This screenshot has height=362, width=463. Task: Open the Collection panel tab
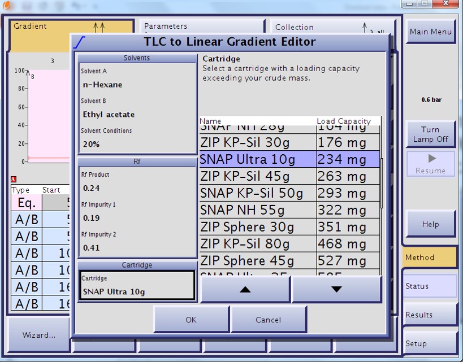coord(332,27)
